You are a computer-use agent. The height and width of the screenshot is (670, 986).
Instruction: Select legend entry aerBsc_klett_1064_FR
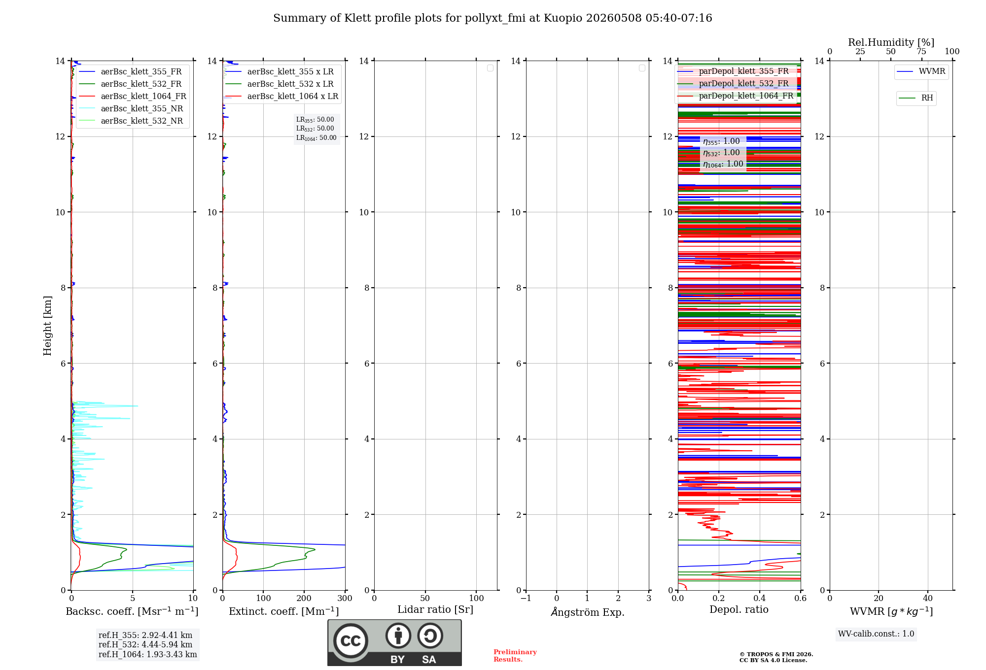[133, 96]
